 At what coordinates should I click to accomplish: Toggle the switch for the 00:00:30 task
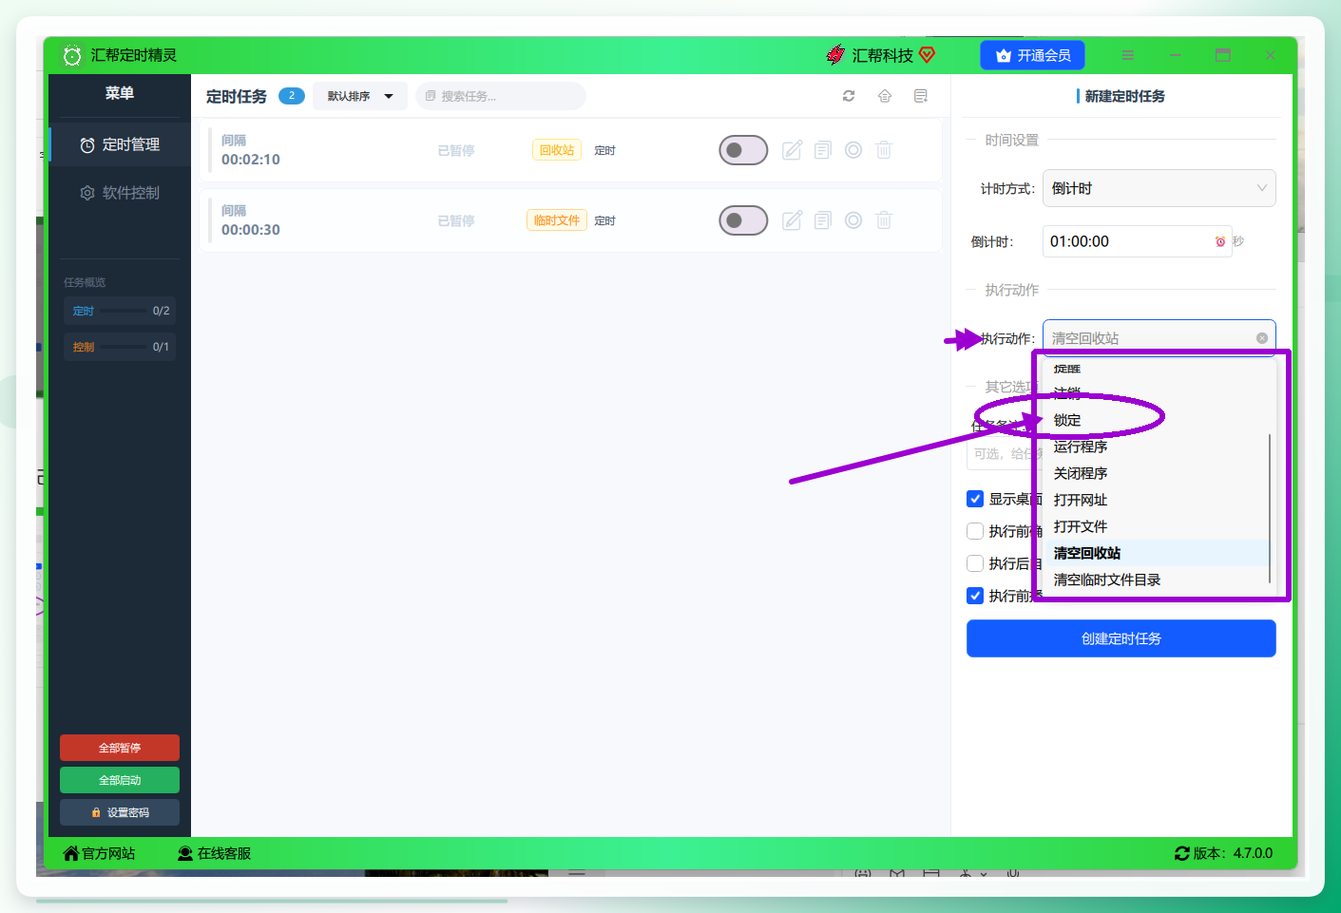pos(743,220)
